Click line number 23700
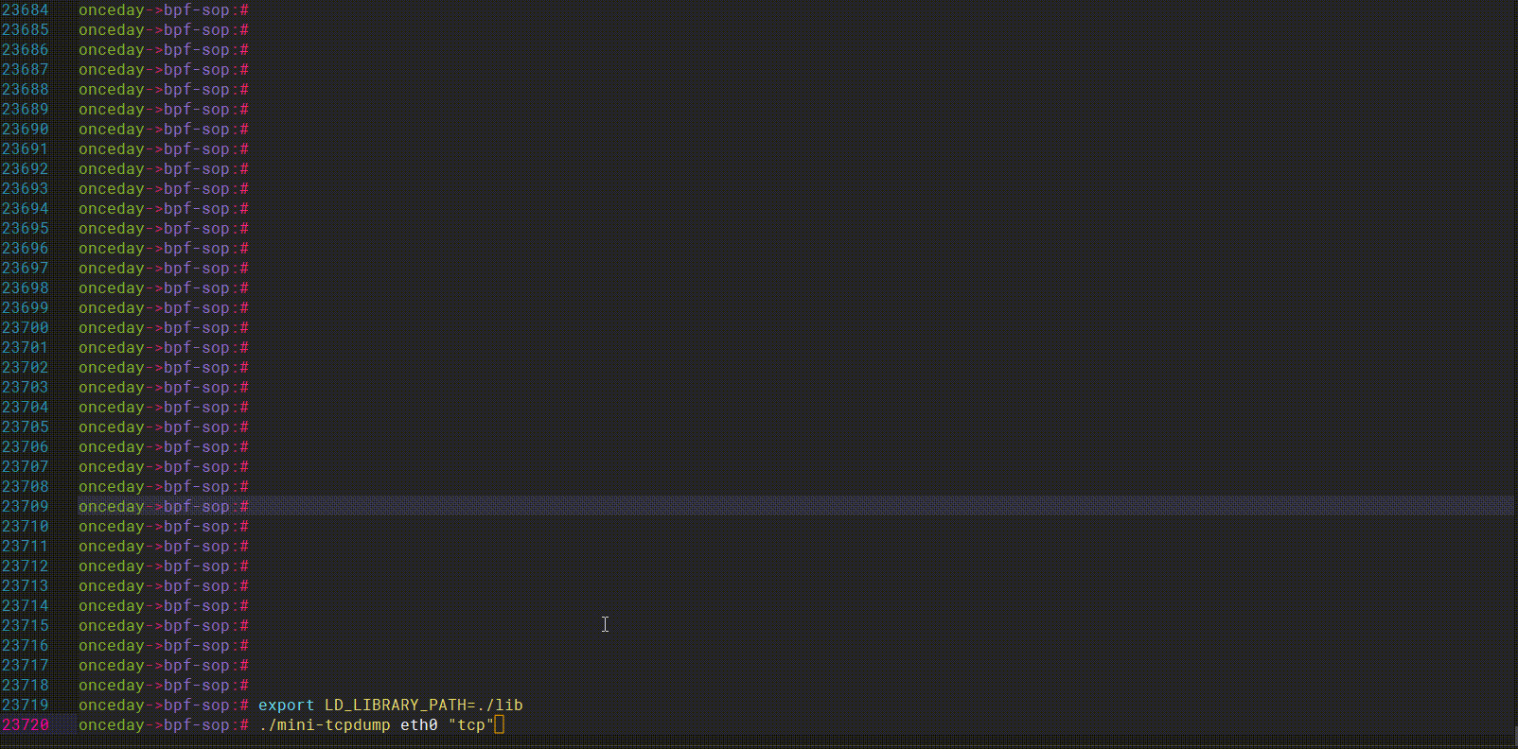1518x749 pixels. click(x=26, y=328)
